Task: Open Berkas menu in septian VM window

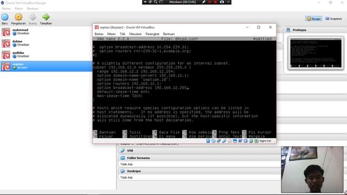Action: point(99,34)
